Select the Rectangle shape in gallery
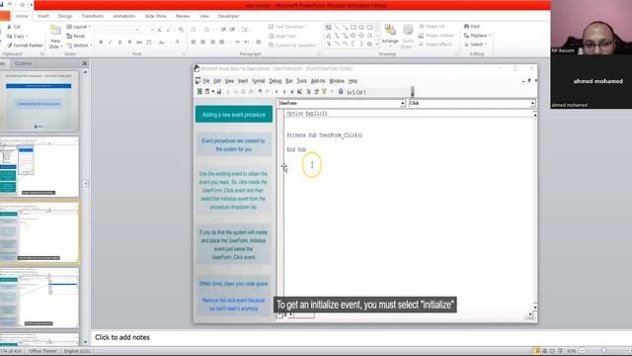The height and width of the screenshot is (356, 632). tap(354, 28)
